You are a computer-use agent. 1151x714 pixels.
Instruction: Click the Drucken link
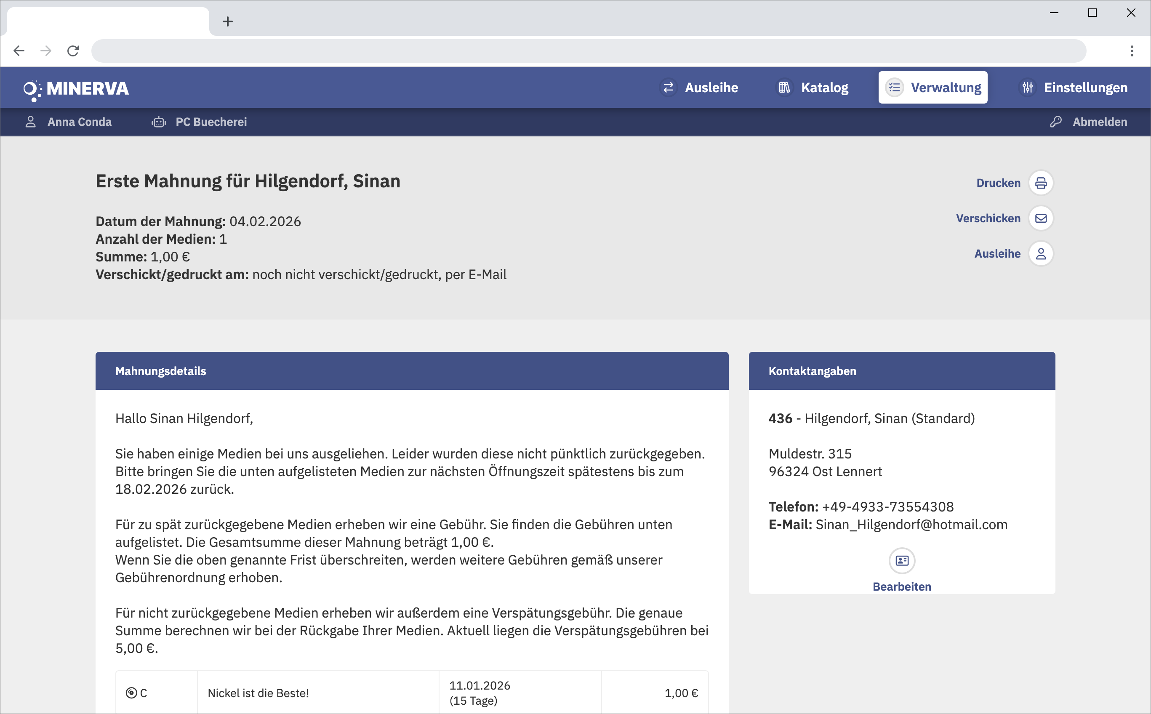point(998,183)
